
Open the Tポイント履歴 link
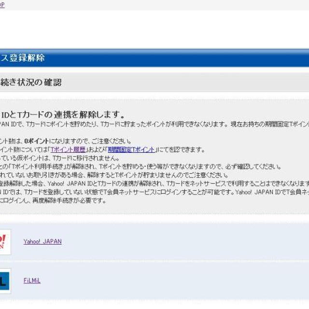coord(68,150)
